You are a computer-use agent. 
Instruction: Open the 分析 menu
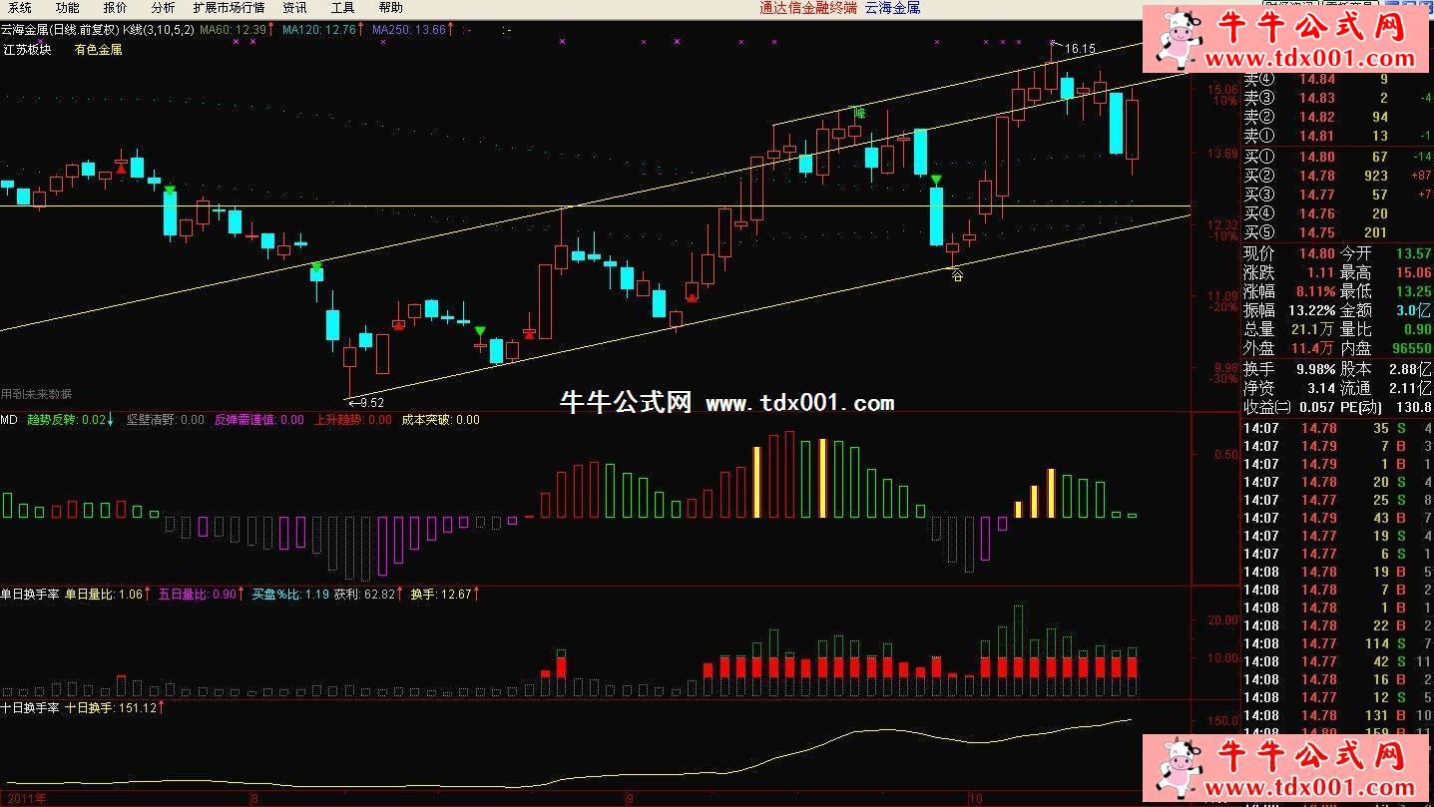[x=163, y=8]
